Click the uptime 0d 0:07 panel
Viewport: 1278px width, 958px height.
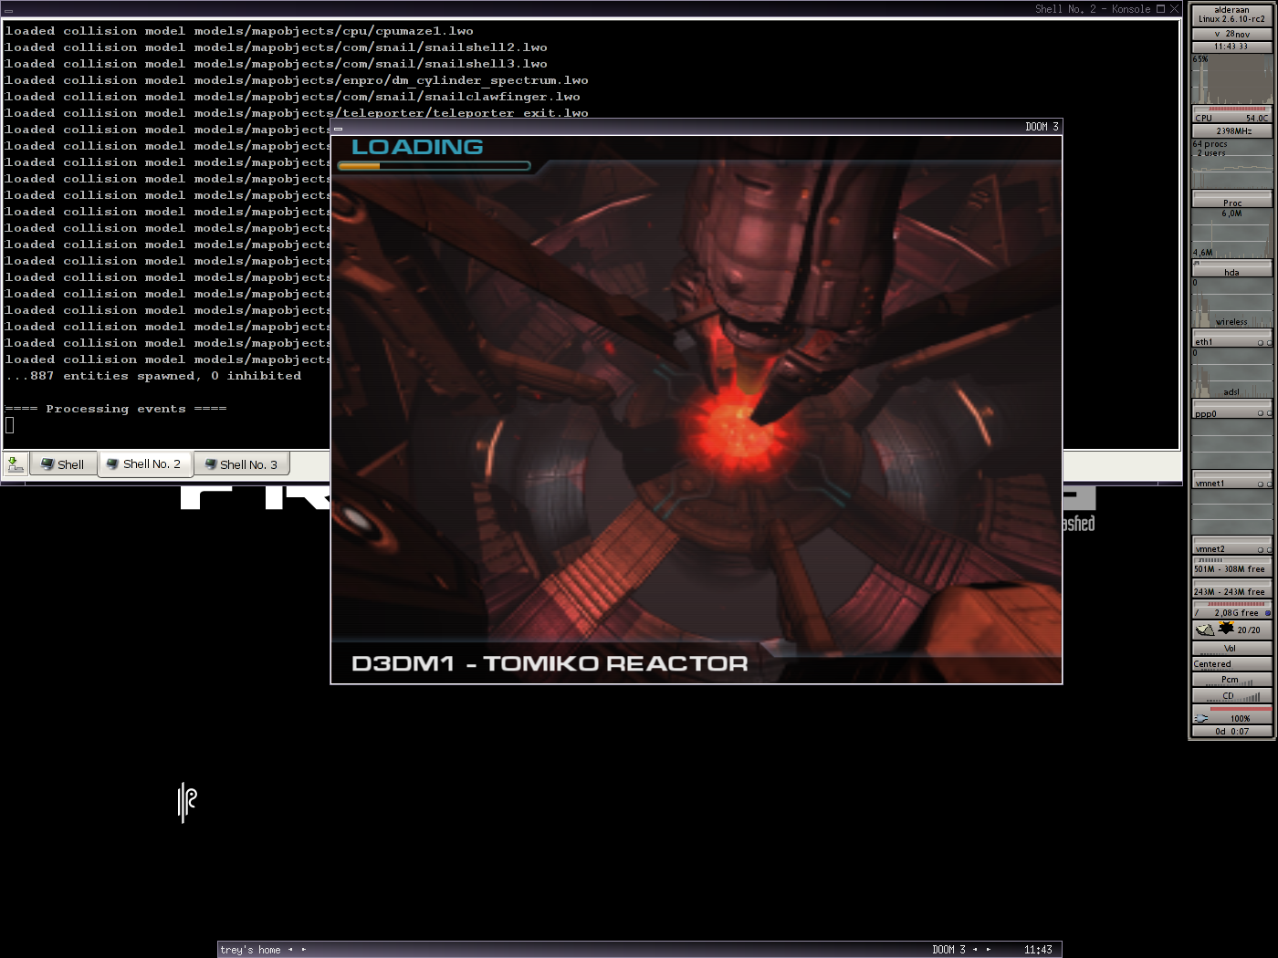pos(1231,731)
